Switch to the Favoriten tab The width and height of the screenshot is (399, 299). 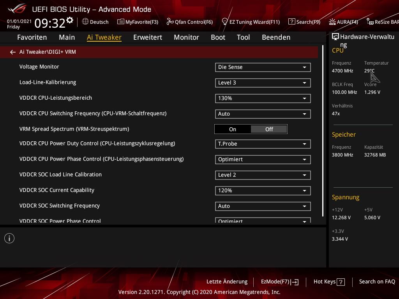(32, 37)
